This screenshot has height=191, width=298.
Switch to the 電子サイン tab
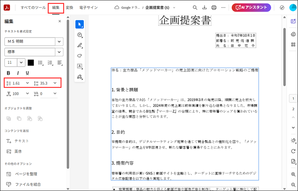click(88, 8)
